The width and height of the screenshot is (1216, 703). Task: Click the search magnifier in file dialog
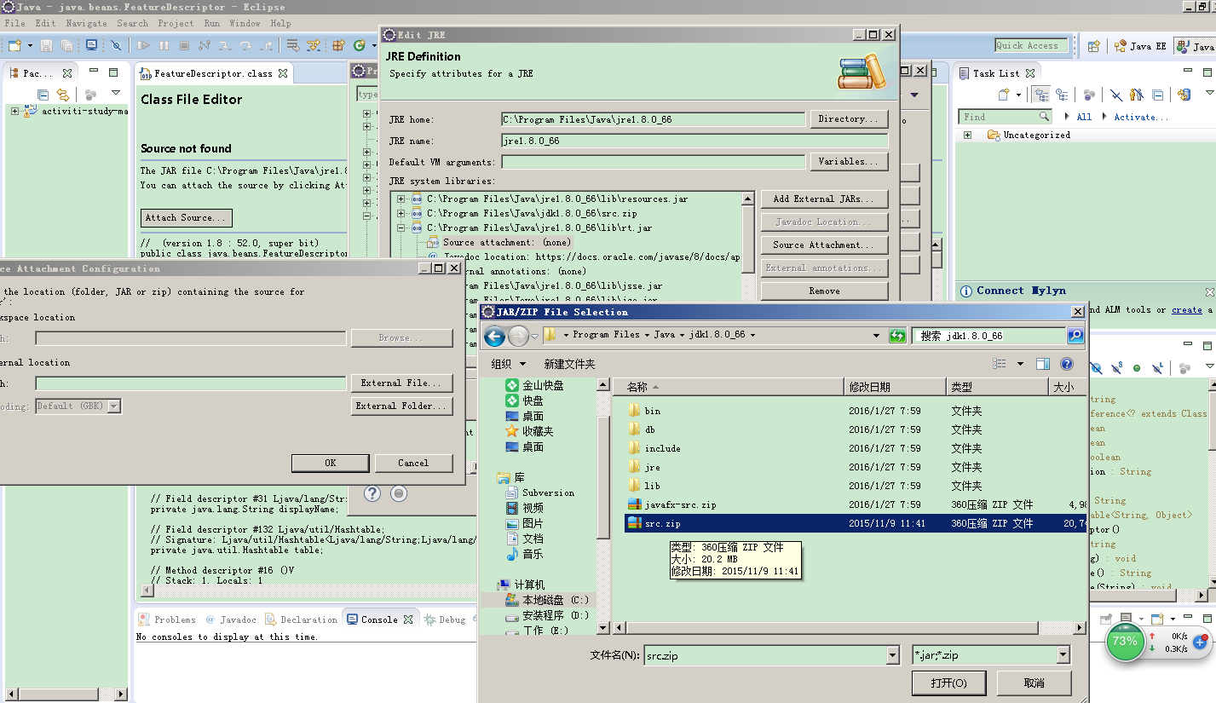[x=1075, y=336]
